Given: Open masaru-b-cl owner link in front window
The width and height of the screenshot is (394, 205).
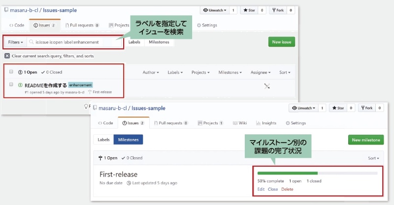Looking at the screenshot, I should point(113,108).
